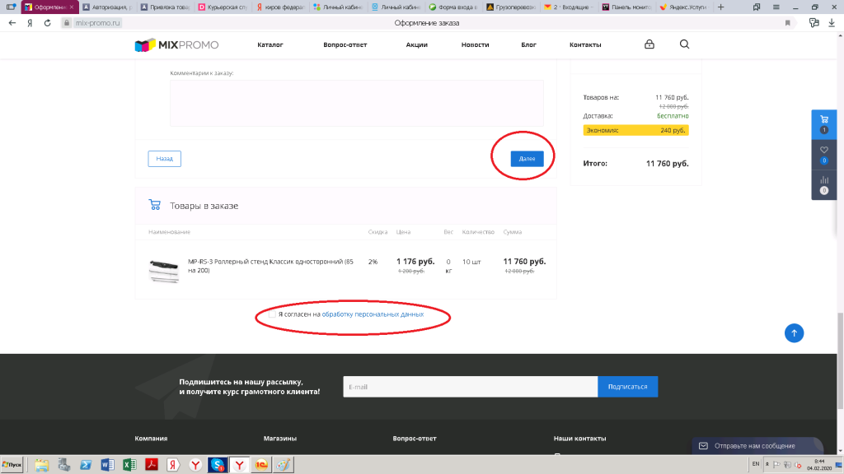
Task: Switch to the Курьерская служба browser tab
Action: click(x=223, y=7)
